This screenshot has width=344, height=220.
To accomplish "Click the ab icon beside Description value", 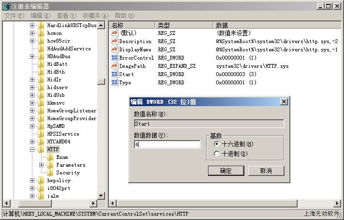I will [115, 41].
